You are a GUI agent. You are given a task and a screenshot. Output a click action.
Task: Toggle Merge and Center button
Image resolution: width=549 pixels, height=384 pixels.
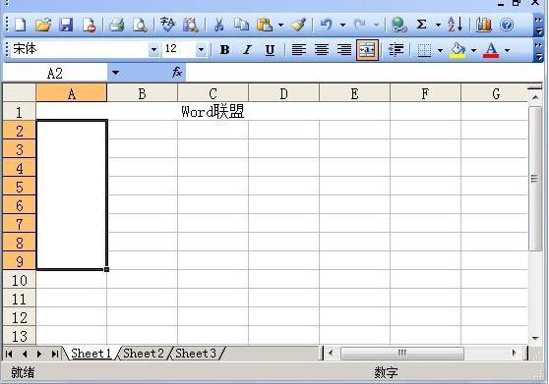coord(367,50)
